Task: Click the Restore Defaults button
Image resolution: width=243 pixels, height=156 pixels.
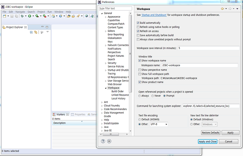Action: pyautogui.click(x=211, y=133)
